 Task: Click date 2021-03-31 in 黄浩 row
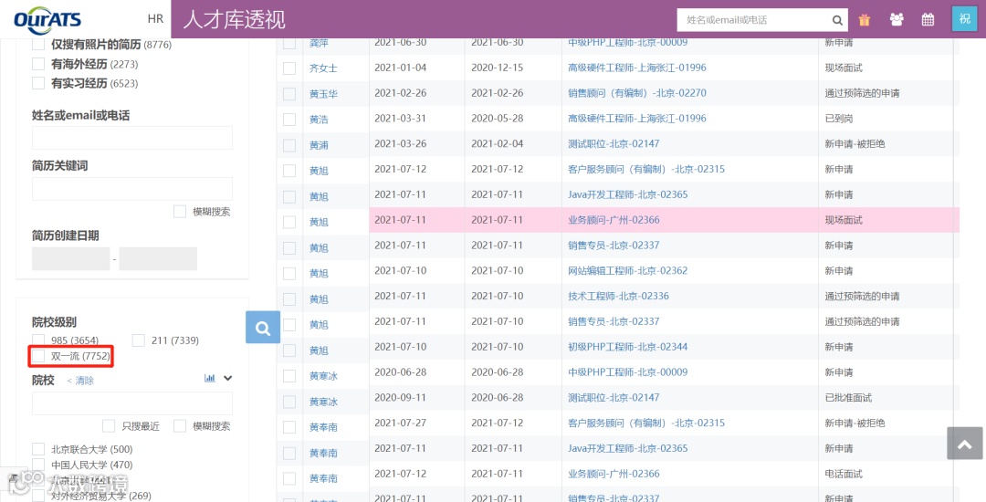(401, 118)
